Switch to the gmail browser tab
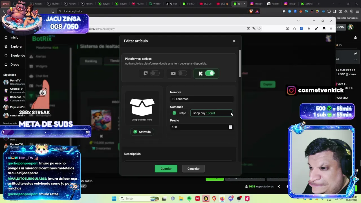The width and height of the screenshot is (361, 203). point(6,4)
